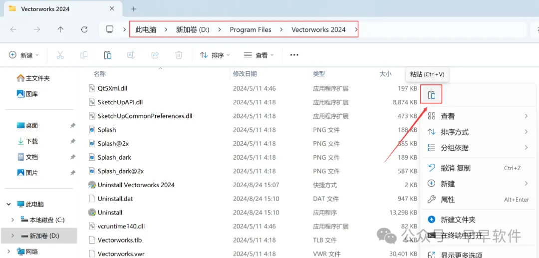The image size is (539, 258).
Task: Click the Splash PNG file icon
Action: 91,130
